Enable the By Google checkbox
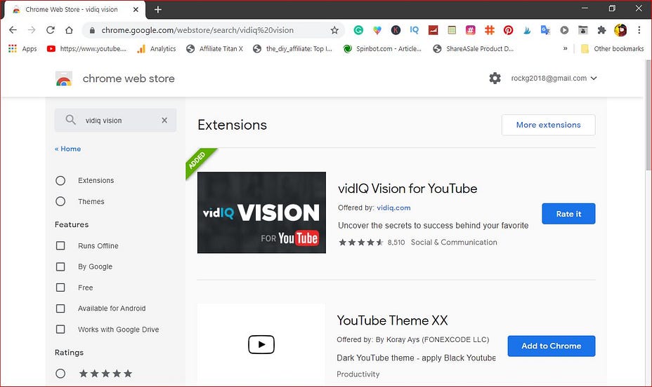 (60, 266)
